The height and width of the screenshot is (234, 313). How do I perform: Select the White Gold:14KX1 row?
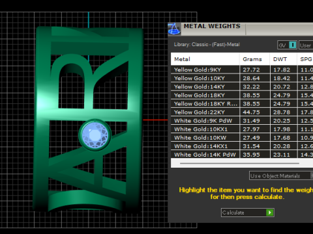click(242, 146)
